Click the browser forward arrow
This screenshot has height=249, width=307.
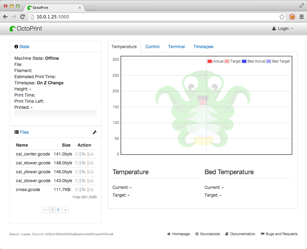14,17
